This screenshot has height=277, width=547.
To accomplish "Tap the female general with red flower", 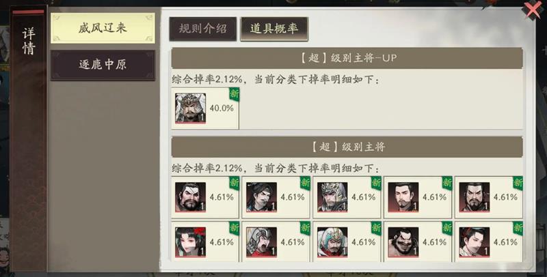I will pyautogui.click(x=191, y=242).
